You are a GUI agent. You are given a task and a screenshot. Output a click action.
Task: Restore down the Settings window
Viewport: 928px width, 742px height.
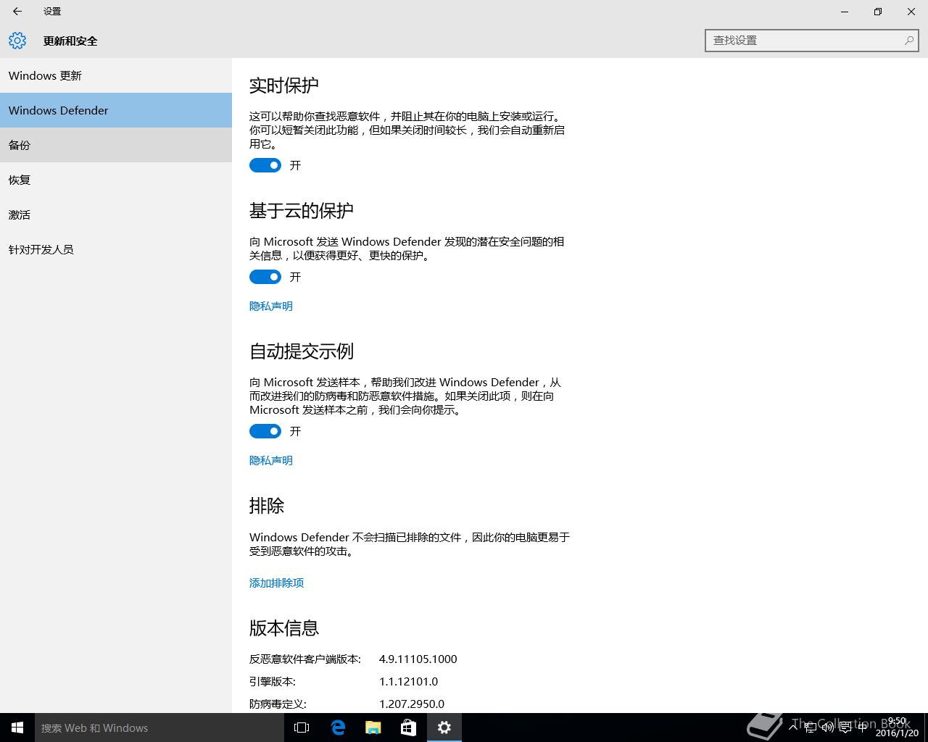click(x=878, y=12)
